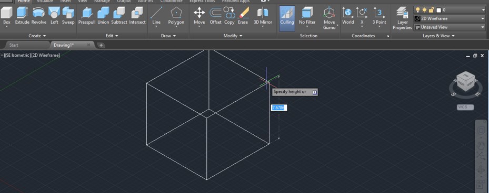Click the No Filter selection icon
This screenshot has height=193, width=489.
pos(307,16)
